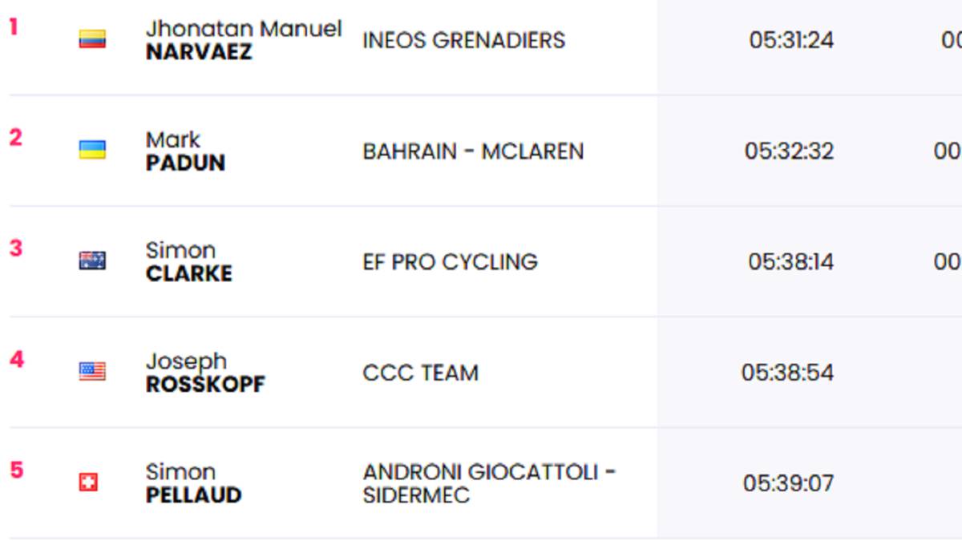
Task: Click the rank number 1
Action: (13, 27)
